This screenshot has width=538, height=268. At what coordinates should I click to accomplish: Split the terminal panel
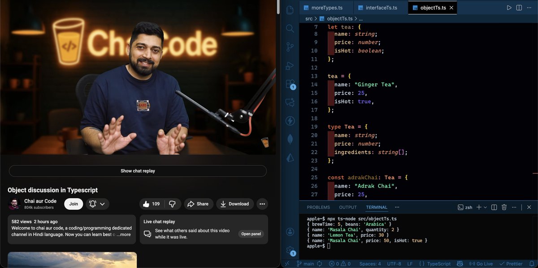(x=494, y=207)
